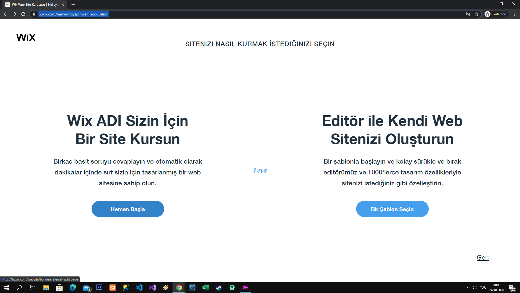Reload the Wix page
This screenshot has width=520, height=293.
coord(23,14)
